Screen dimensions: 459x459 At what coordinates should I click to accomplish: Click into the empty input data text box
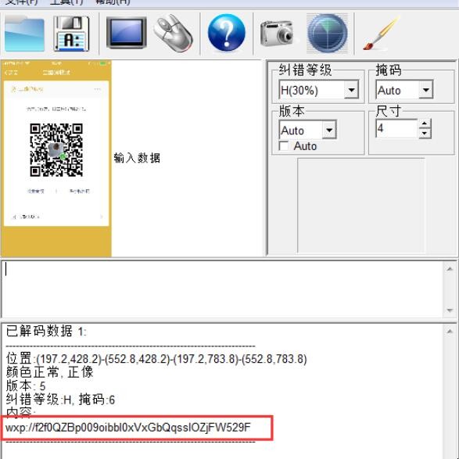click(x=223, y=289)
